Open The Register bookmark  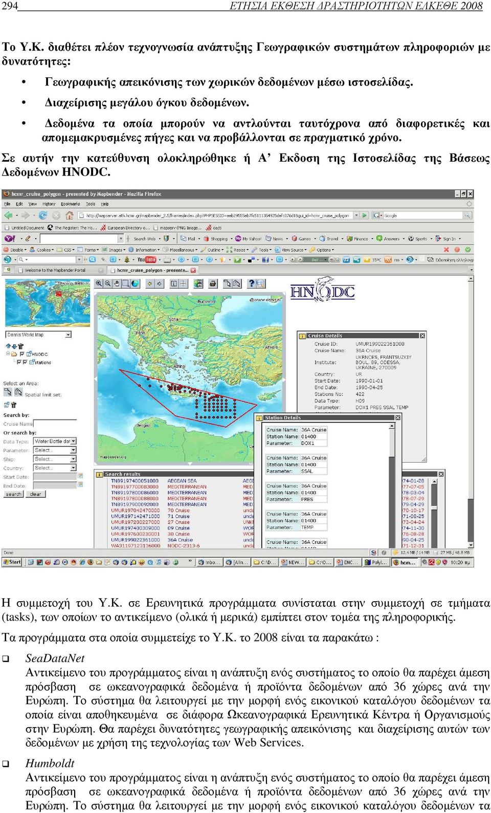(72, 228)
